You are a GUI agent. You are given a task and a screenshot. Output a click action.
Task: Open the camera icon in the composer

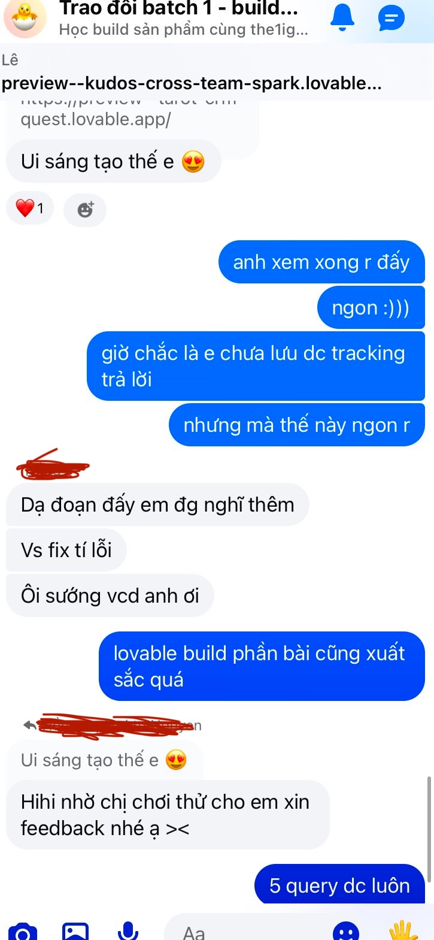tap(23, 931)
